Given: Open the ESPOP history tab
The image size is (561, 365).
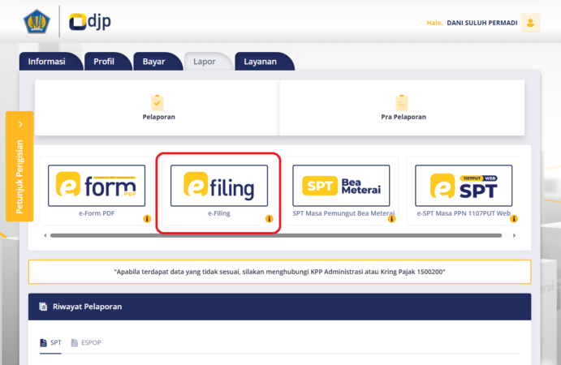Looking at the screenshot, I should point(86,343).
